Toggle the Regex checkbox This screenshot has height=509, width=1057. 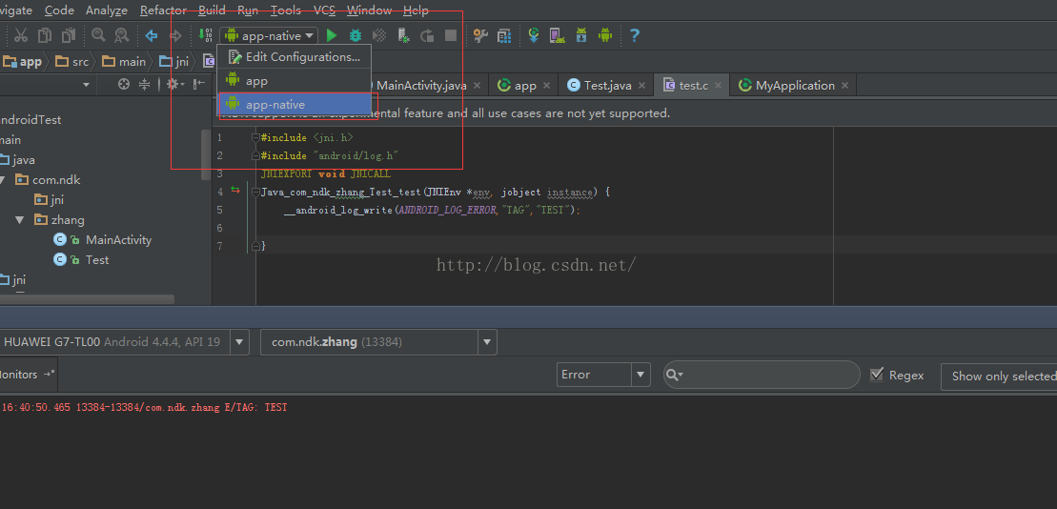point(877,376)
